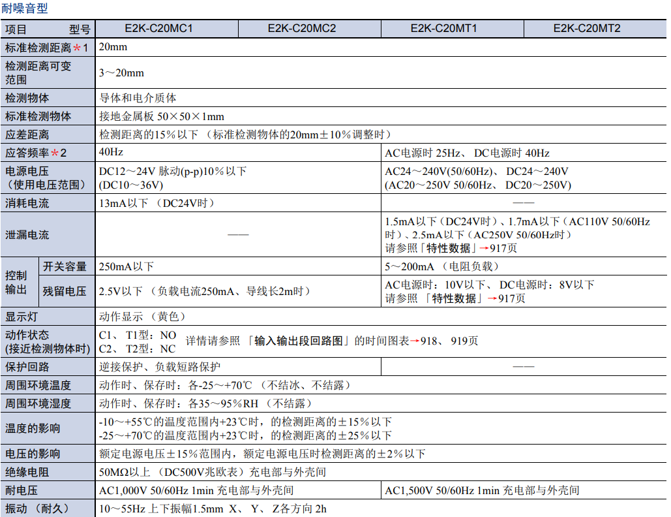Click the 泄漏电流 row label
This screenshot has width=671, height=517.
pos(27,235)
